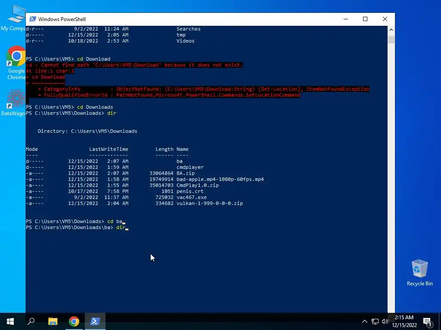Select the My Computer desktop icon
The height and width of the screenshot is (330, 441).
13,18
